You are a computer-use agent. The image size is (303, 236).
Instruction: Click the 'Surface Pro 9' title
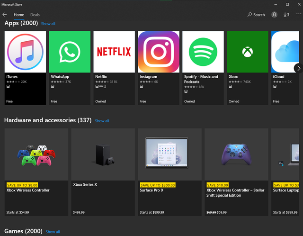(x=151, y=190)
